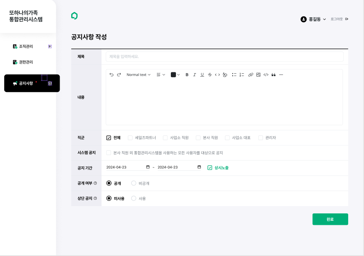Viewport: 364px width, 256px height.
Task: Toggle italic formatting
Action: coord(194,75)
